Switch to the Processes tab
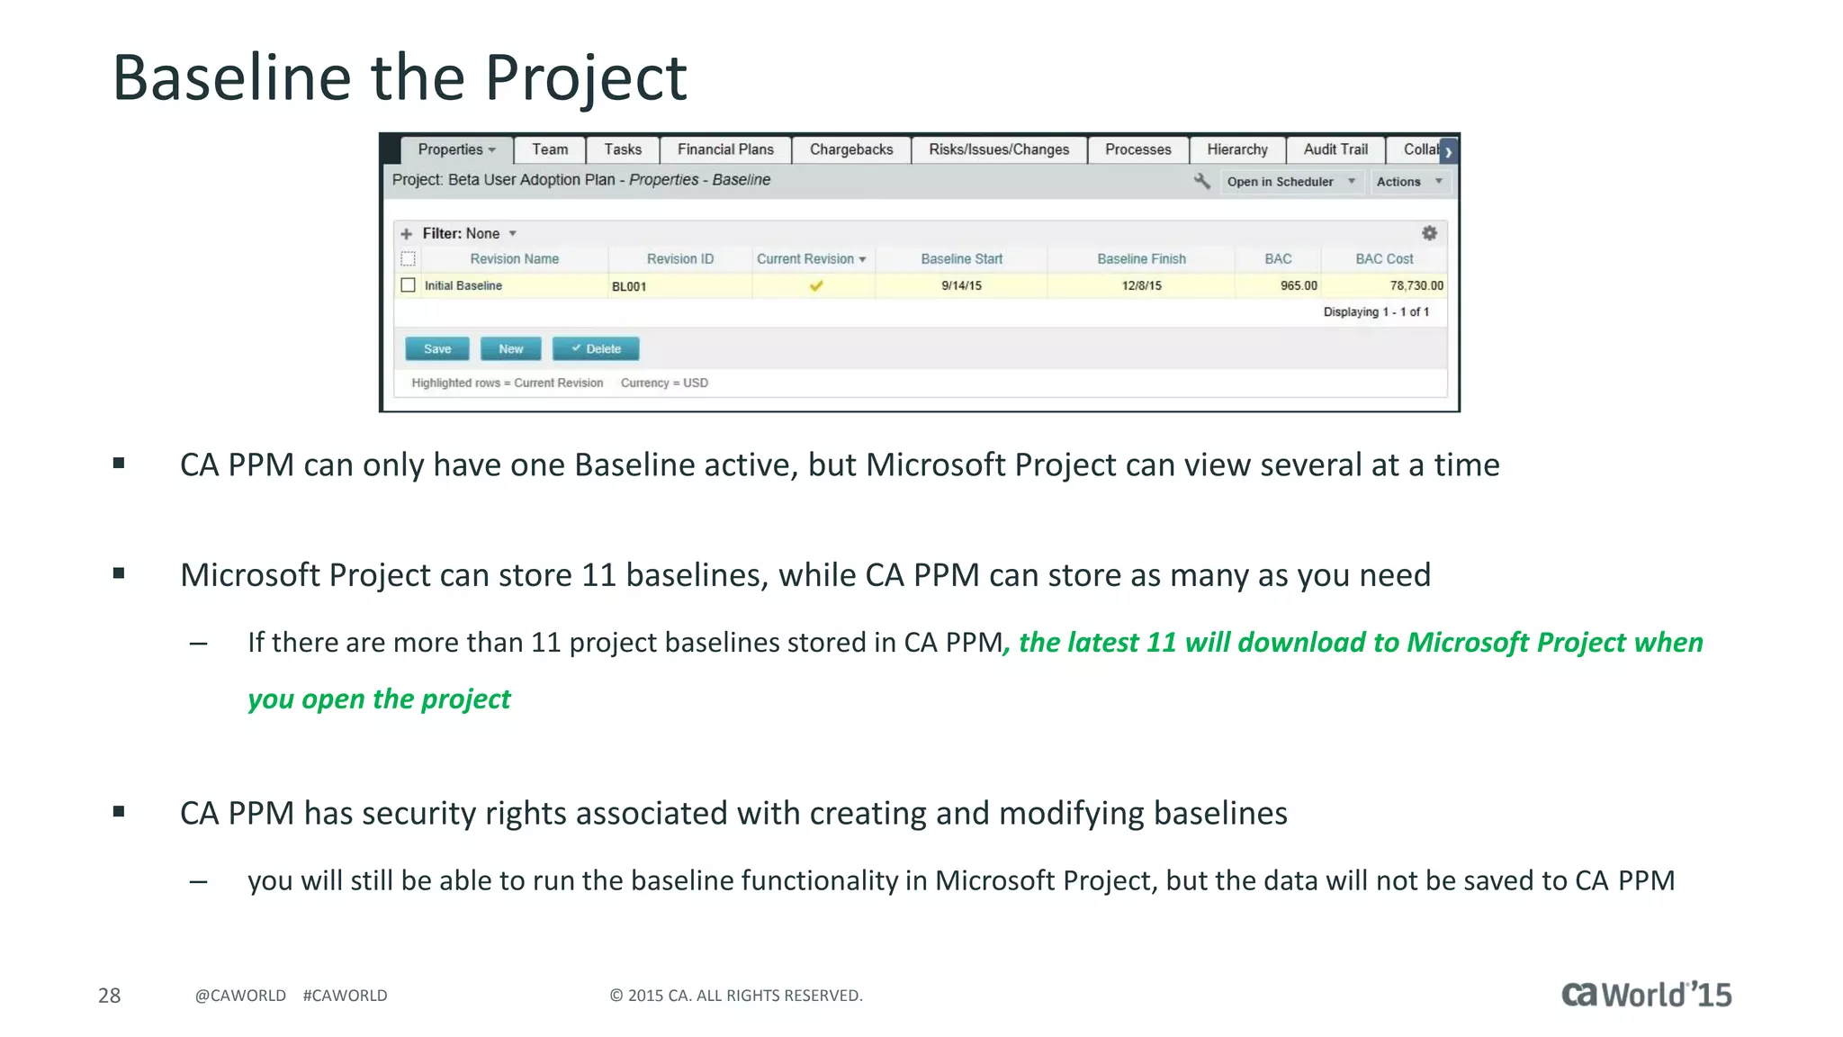1843x1037 pixels. coord(1138,149)
